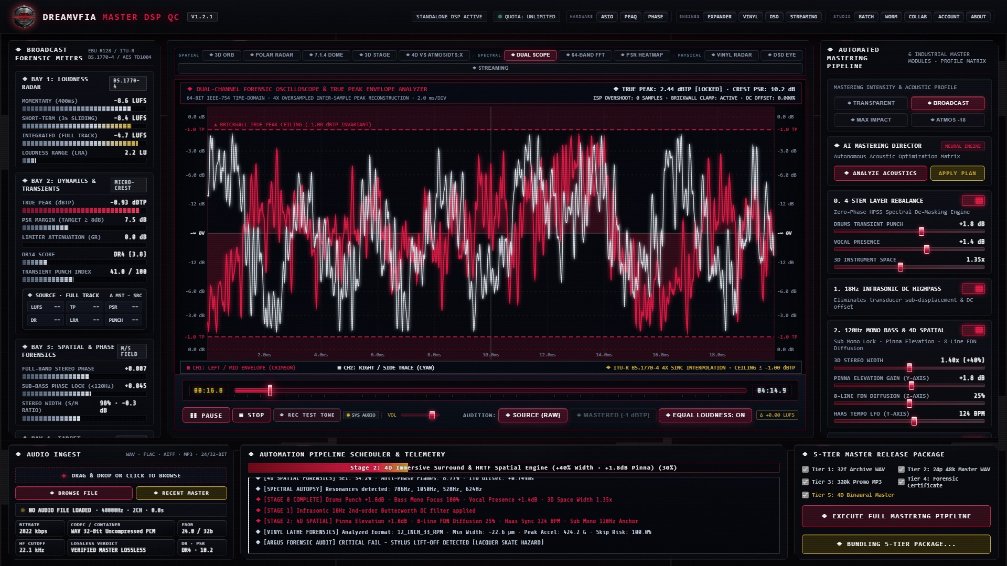1007x566 pixels.
Task: Open RECENT MASTER list
Action: (x=181, y=493)
